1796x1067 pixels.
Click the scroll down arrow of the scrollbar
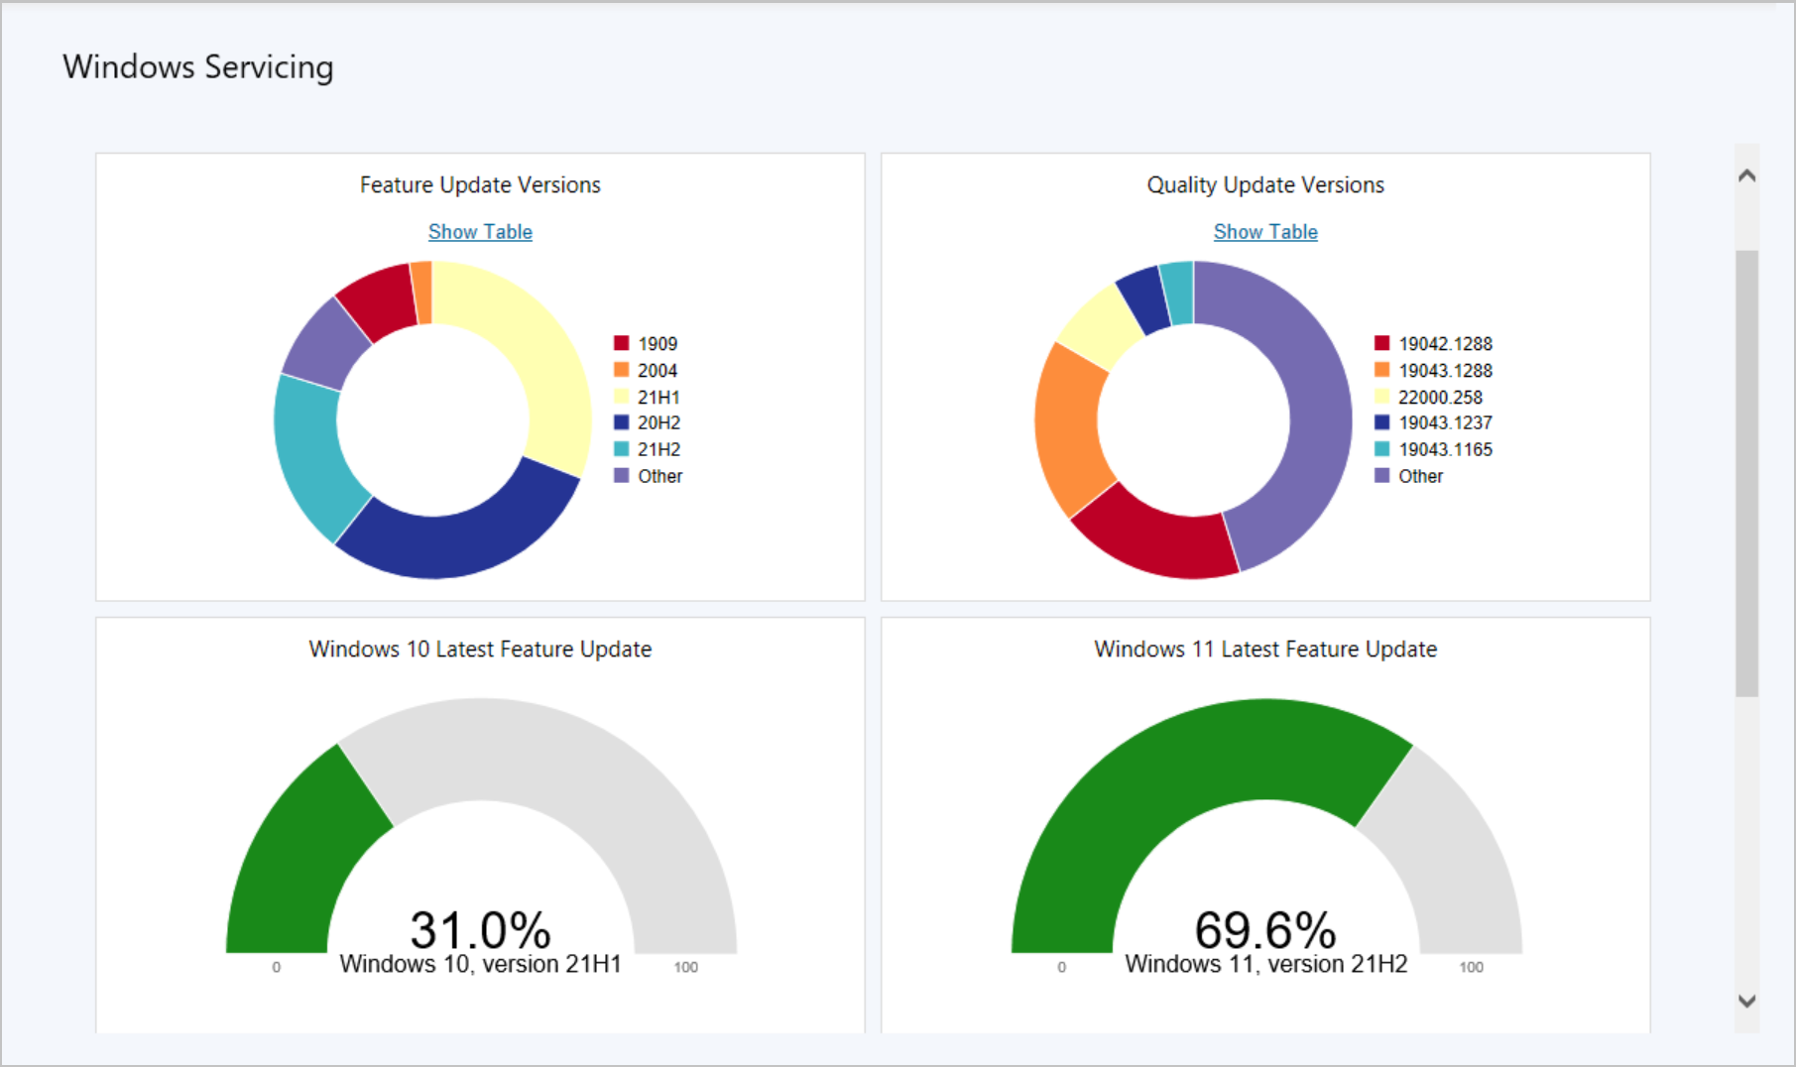[x=1747, y=1001]
